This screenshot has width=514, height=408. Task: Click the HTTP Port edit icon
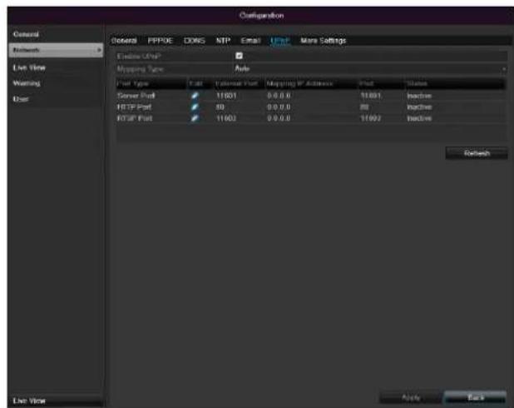194,108
